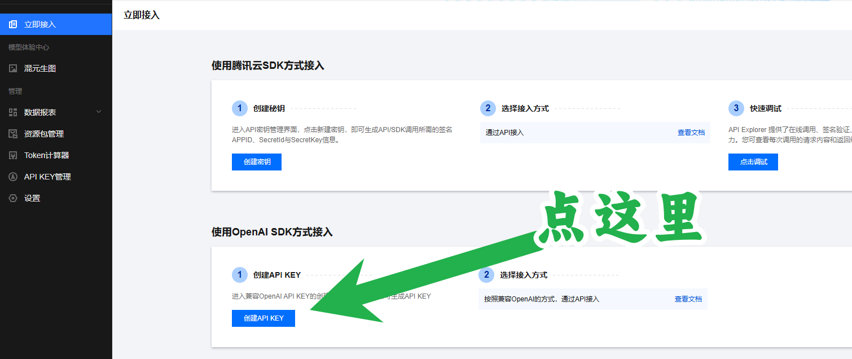Open 查看文档 link for 通过API接入
This screenshot has width=852, height=359.
click(x=691, y=133)
